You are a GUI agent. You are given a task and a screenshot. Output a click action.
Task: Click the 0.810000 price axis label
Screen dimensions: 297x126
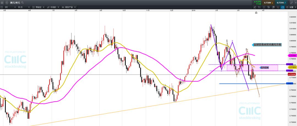click(292, 29)
